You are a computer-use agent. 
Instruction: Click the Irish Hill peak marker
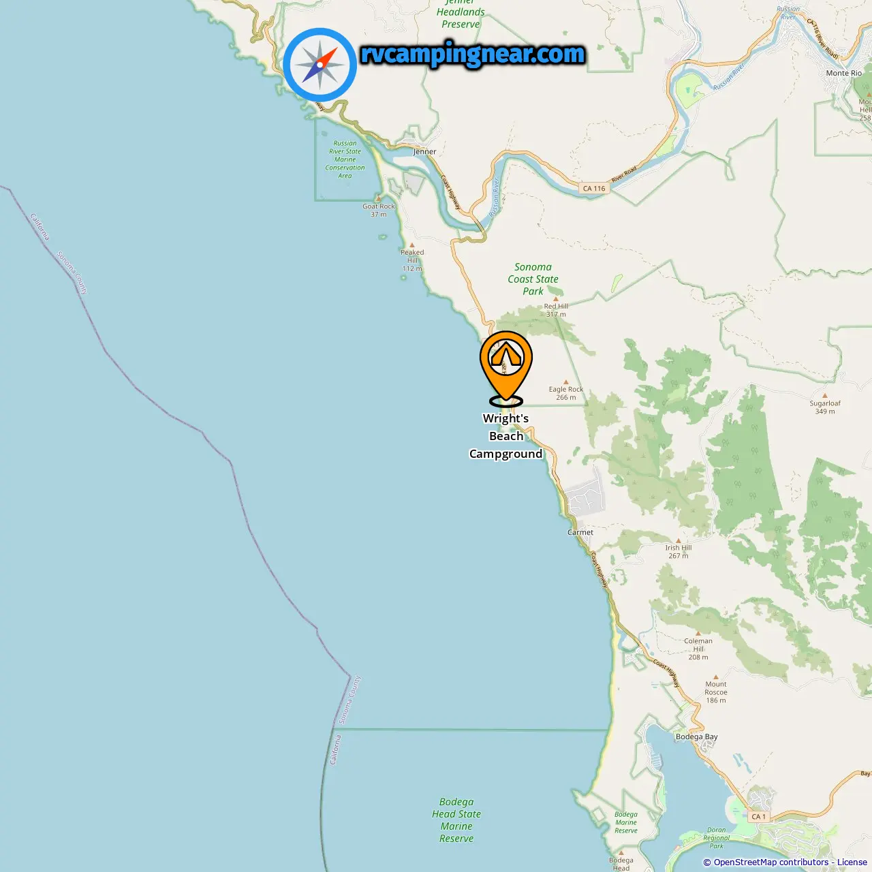pos(679,540)
